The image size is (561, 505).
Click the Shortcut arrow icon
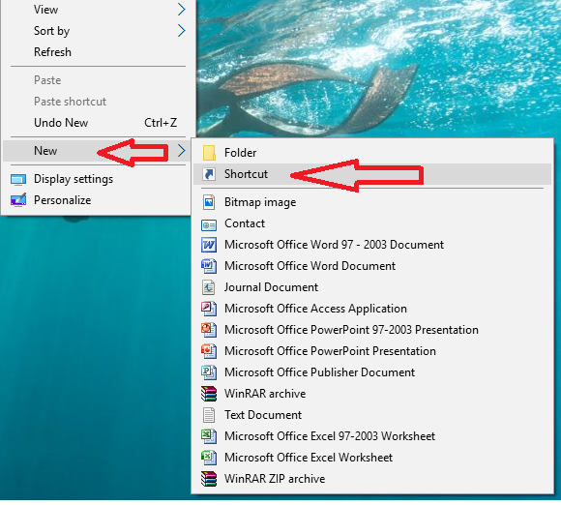pos(209,174)
